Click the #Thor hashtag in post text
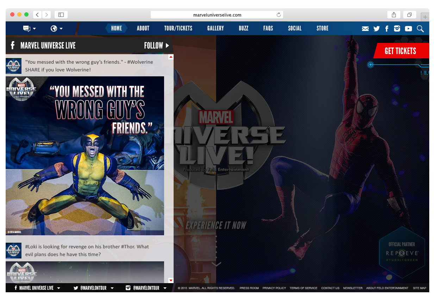This screenshot has width=437, height=300. coord(128,247)
